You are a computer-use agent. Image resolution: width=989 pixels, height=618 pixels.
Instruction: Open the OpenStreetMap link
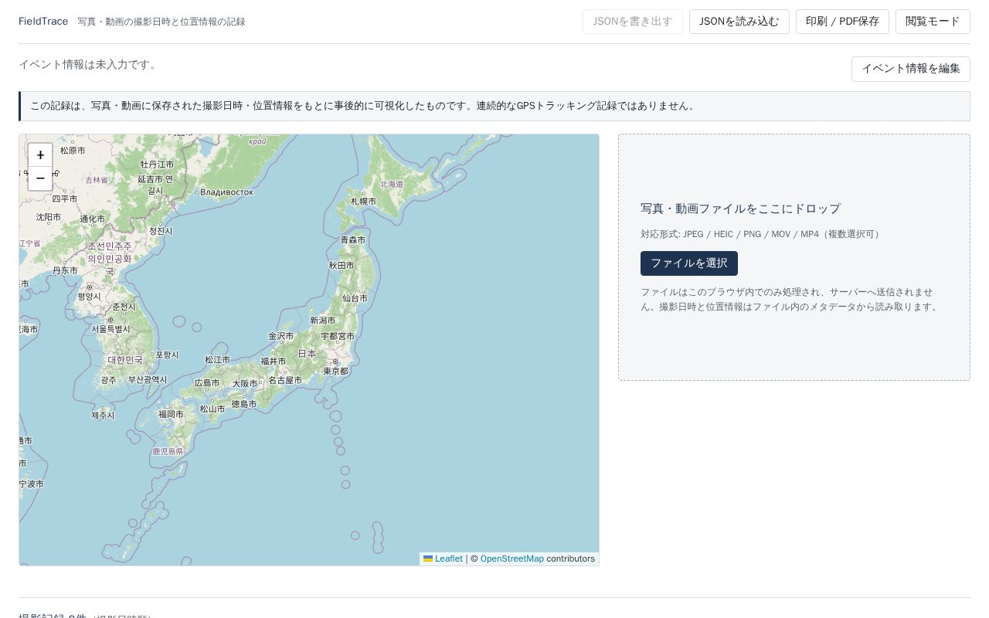click(512, 559)
